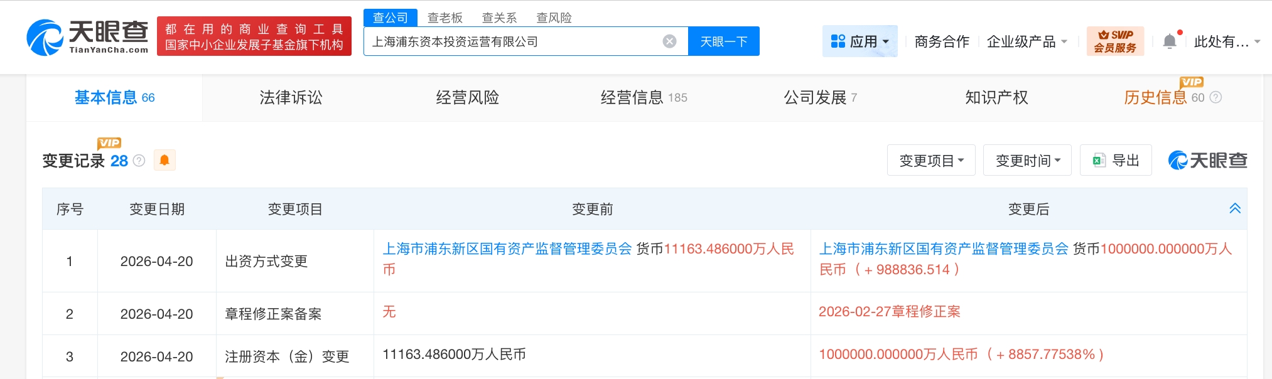Click the TianYanCha logo in header
This screenshot has width=1272, height=379.
[87, 37]
